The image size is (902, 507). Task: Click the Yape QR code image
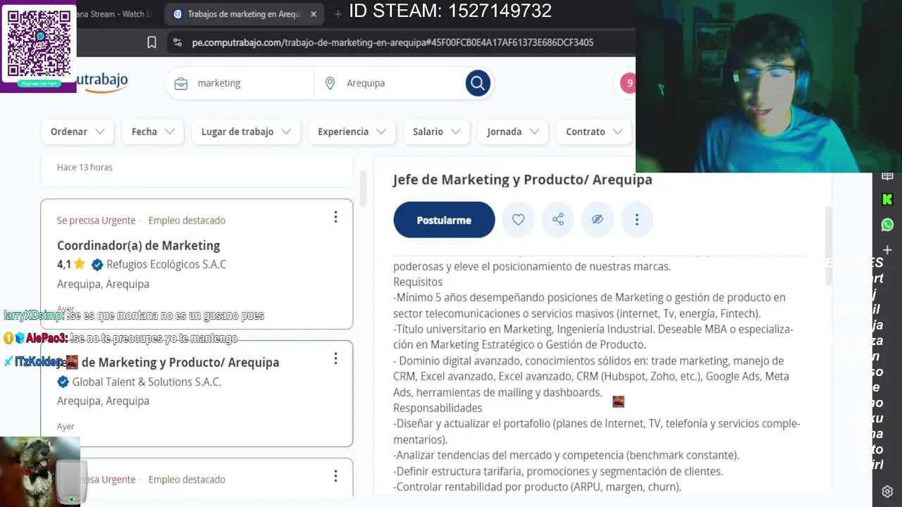click(x=38, y=43)
